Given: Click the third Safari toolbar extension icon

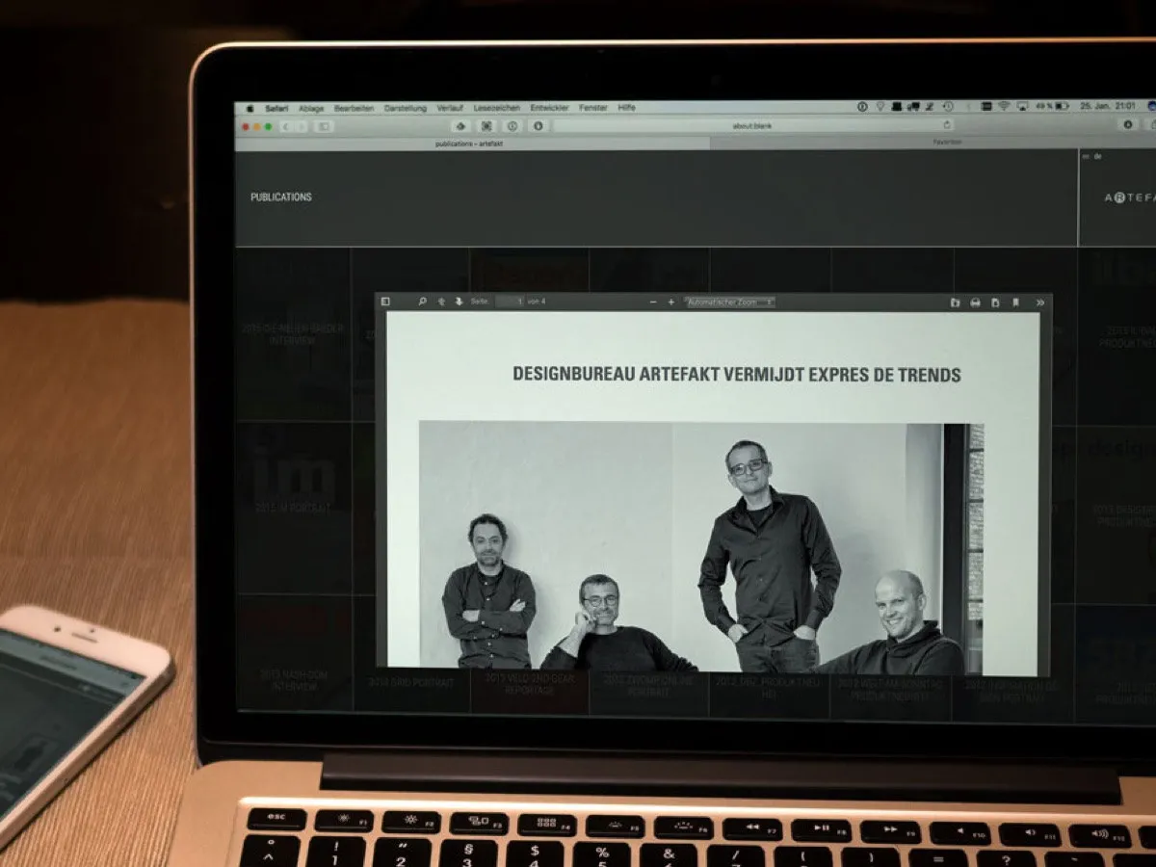Looking at the screenshot, I should (x=512, y=126).
